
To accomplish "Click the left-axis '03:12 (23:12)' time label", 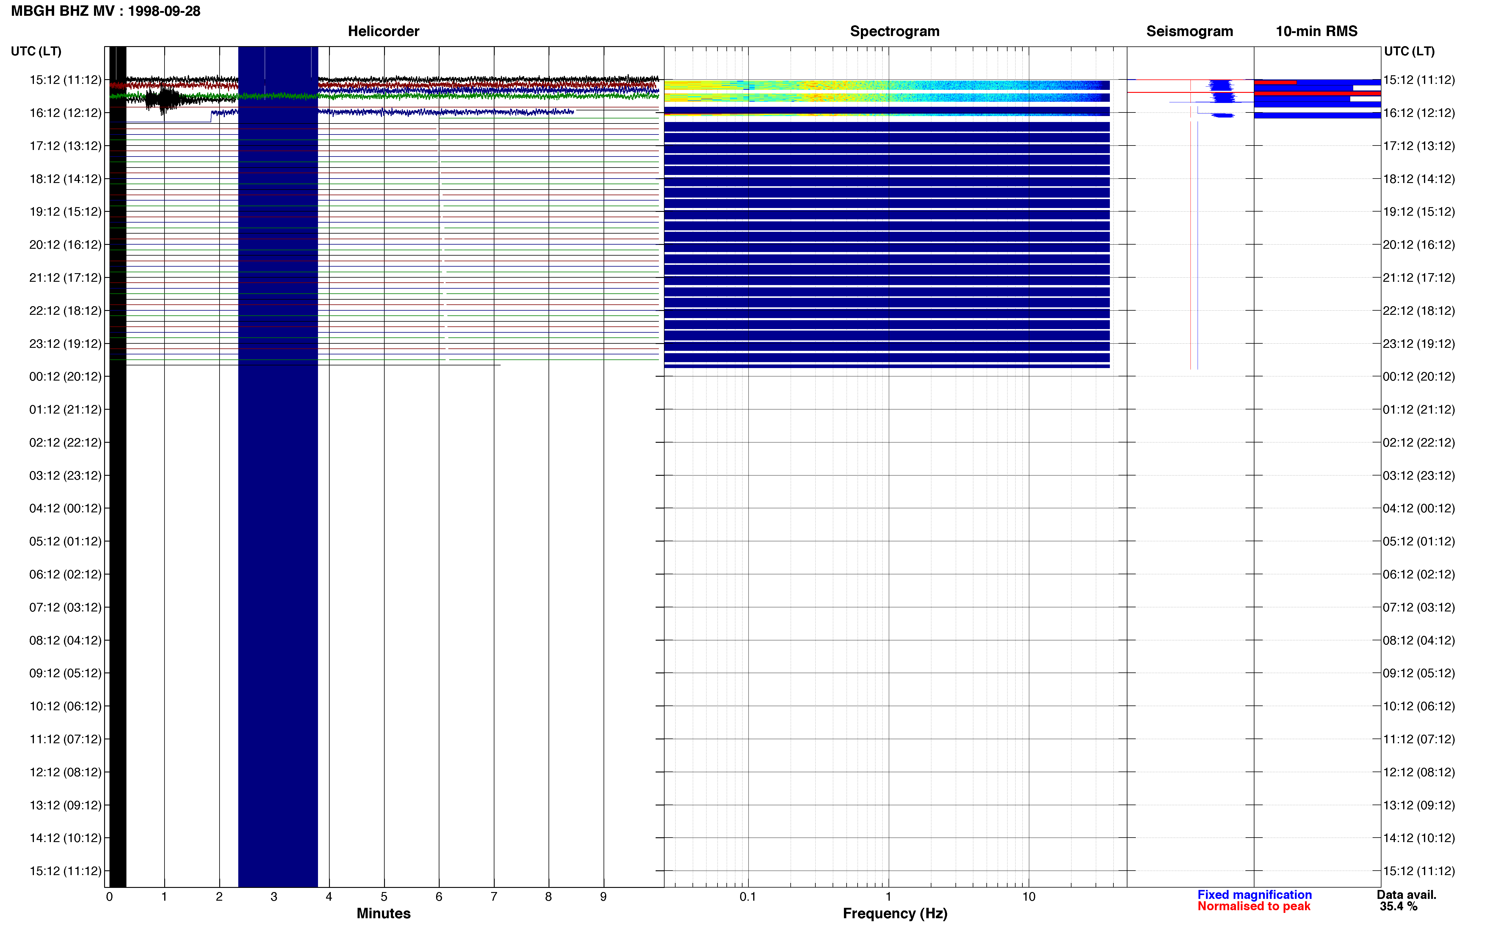I will click(65, 476).
